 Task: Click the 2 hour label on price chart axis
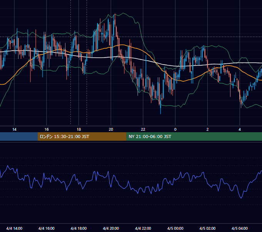coord(208,130)
